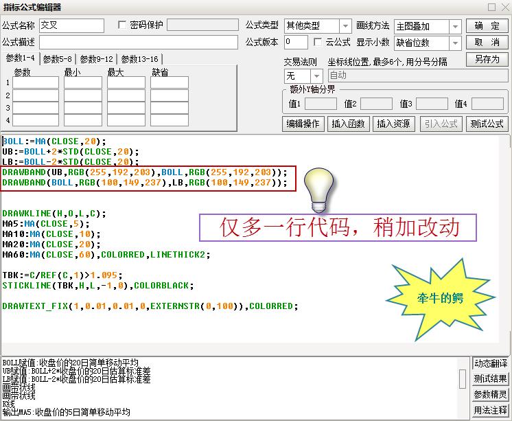Click the 确定 (OK) button
The width and height of the screenshot is (512, 421).
pos(487,25)
